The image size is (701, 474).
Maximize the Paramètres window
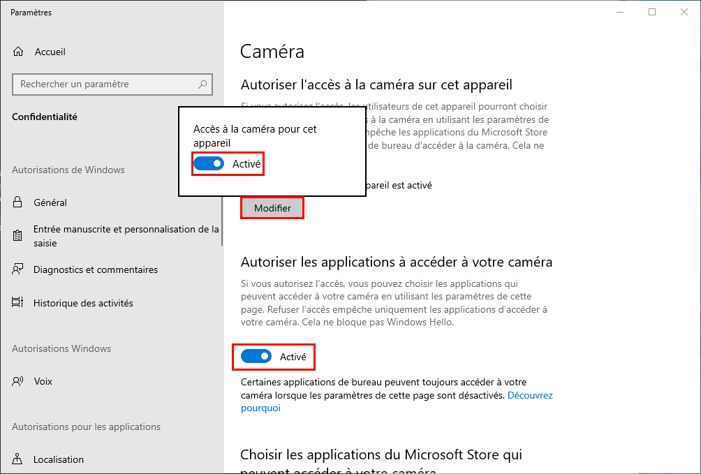(652, 12)
